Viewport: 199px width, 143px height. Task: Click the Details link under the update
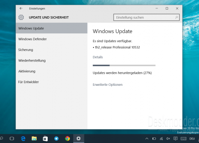point(98,57)
